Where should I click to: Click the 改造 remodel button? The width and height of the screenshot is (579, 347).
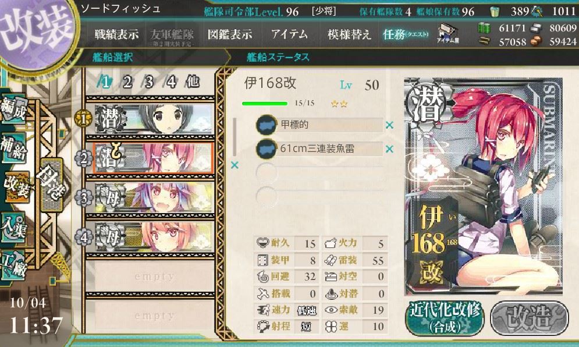tap(530, 317)
